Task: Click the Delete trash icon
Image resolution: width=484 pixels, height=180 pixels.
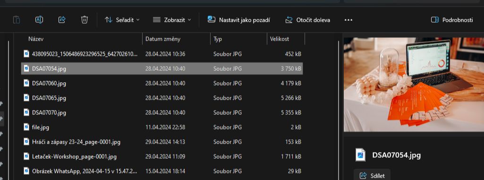Action: tap(84, 20)
